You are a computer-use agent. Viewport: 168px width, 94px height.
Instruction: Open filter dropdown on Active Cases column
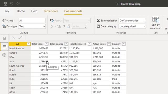click(109, 44)
